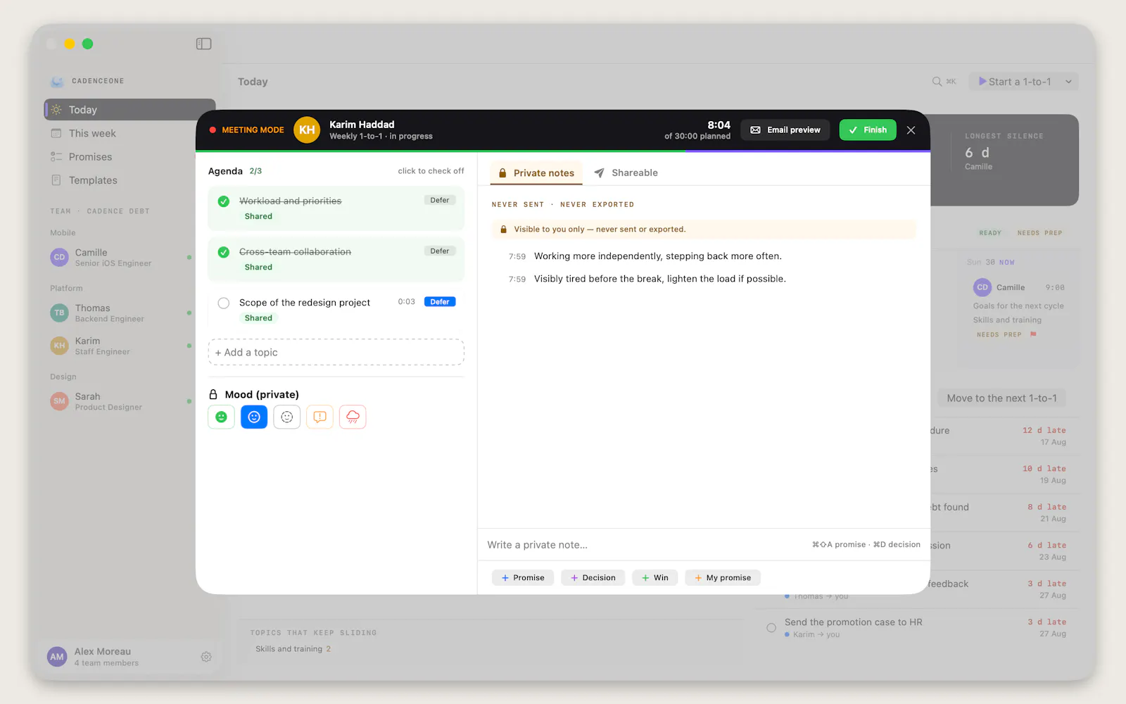Click Camille's CD avatar in sidebar
The image size is (1126, 704).
[x=59, y=258]
